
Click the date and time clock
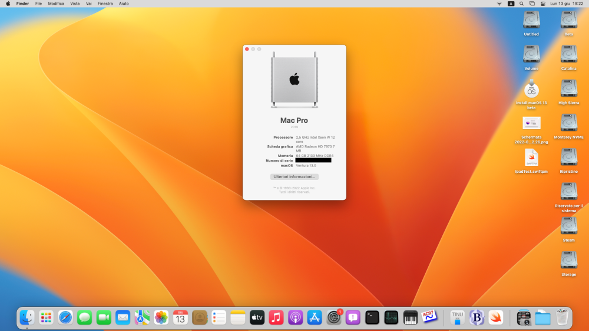pos(567,4)
